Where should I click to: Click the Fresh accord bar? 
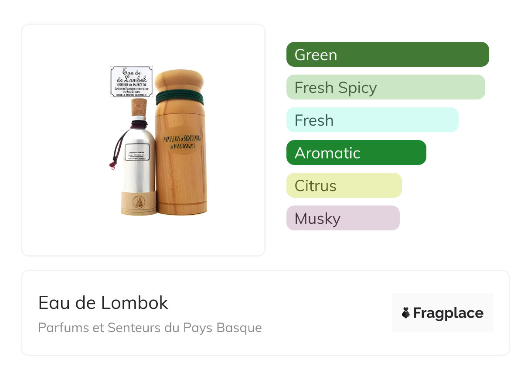[372, 120]
